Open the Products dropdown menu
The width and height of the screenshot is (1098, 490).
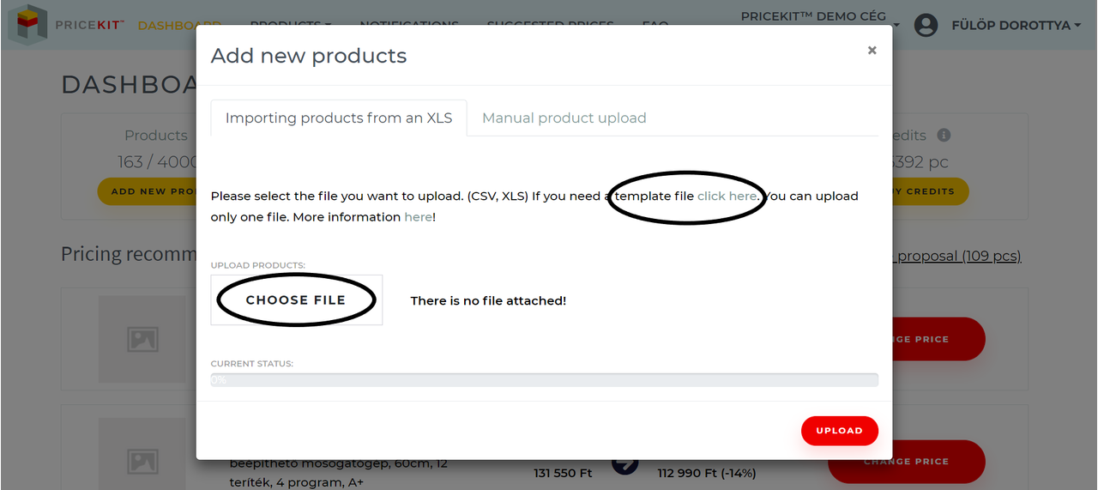click(x=291, y=25)
